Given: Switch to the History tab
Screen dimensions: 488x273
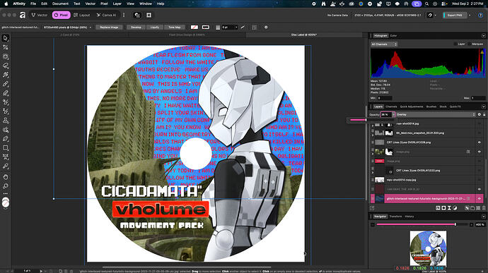Looking at the screenshot, I should [x=409, y=217].
